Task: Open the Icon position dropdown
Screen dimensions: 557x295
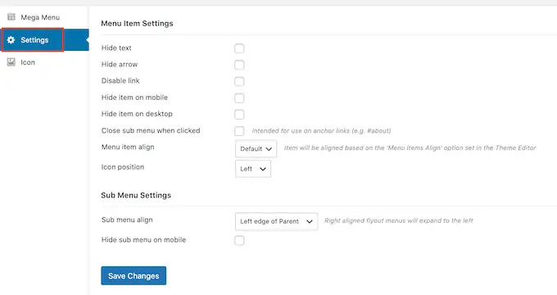Action: point(253,169)
